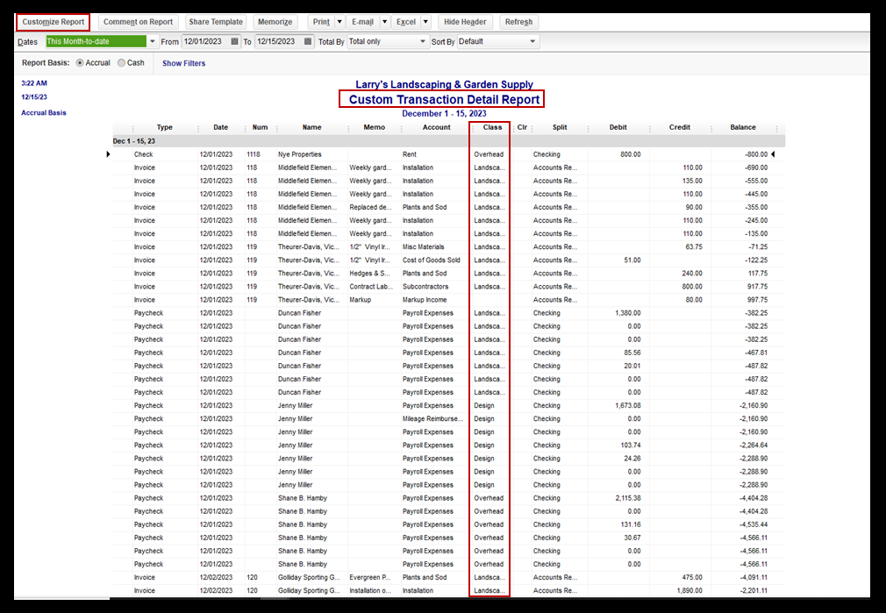Click Hide Header button

tap(465, 22)
